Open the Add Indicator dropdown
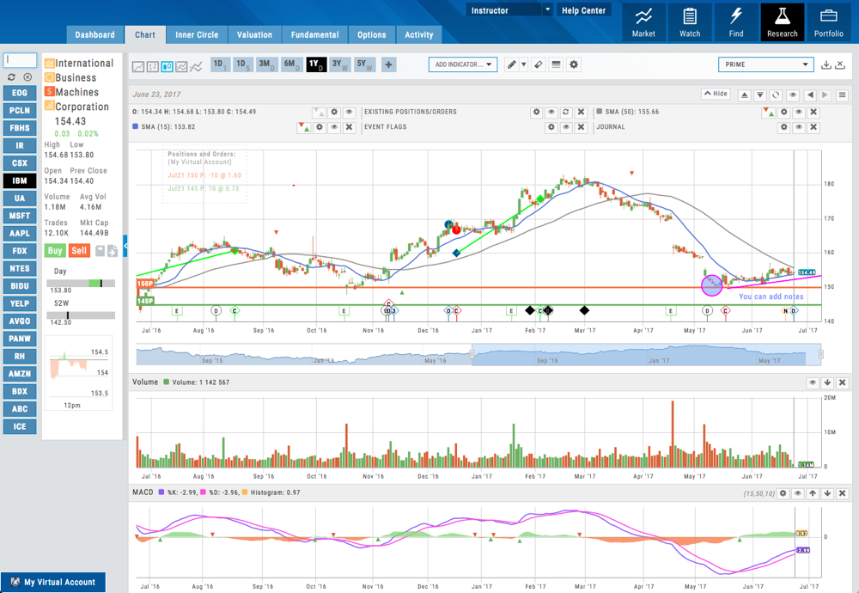 tap(463, 64)
